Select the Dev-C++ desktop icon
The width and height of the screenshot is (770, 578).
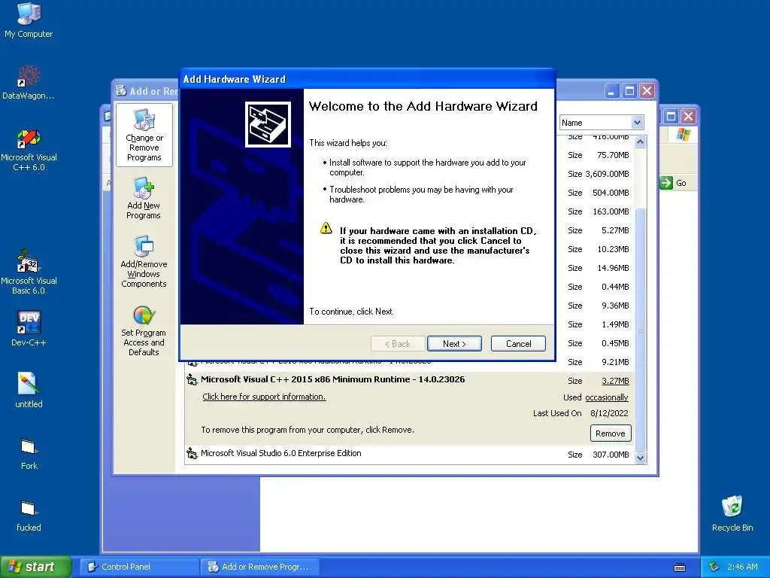29,328
